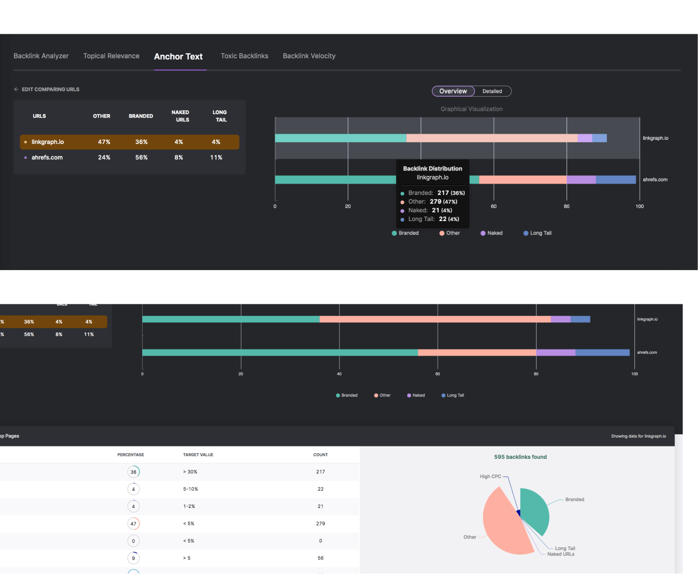Viewport: 698px width, 574px height.
Task: Select the Anchor Text tab
Action: click(x=178, y=56)
